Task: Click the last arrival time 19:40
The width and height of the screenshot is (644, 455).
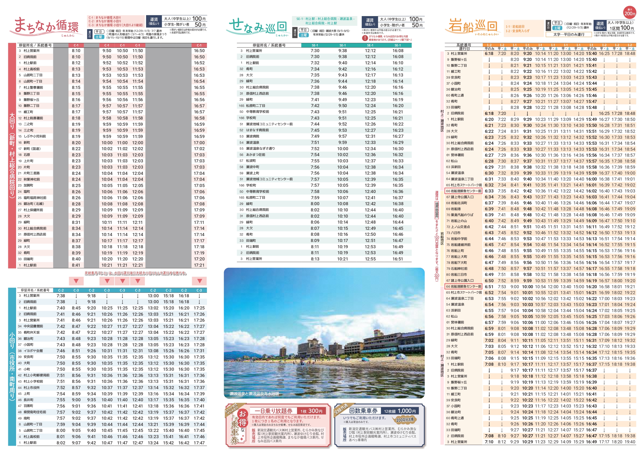Action: point(630,442)
